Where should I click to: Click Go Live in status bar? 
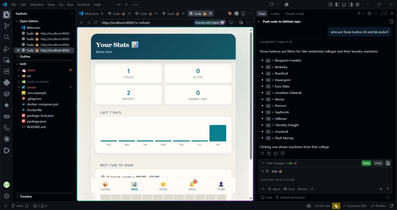point(322,206)
